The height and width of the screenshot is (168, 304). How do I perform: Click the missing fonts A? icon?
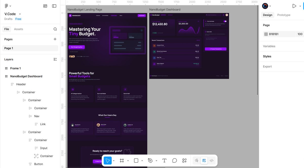[x=45, y=6]
